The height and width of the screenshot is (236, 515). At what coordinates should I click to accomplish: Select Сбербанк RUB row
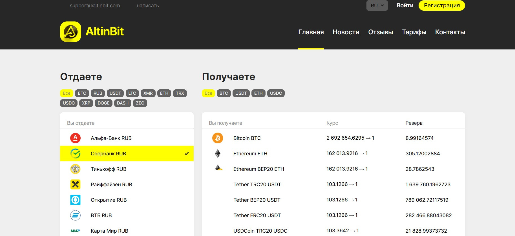click(x=127, y=153)
